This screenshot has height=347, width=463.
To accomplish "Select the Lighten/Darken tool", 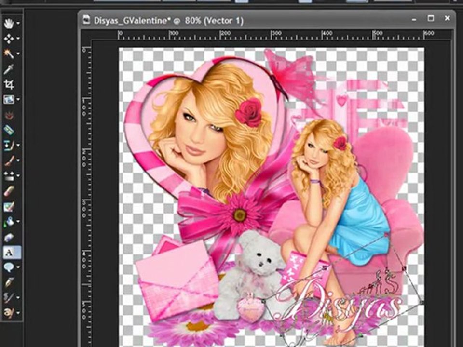I will [x=9, y=176].
